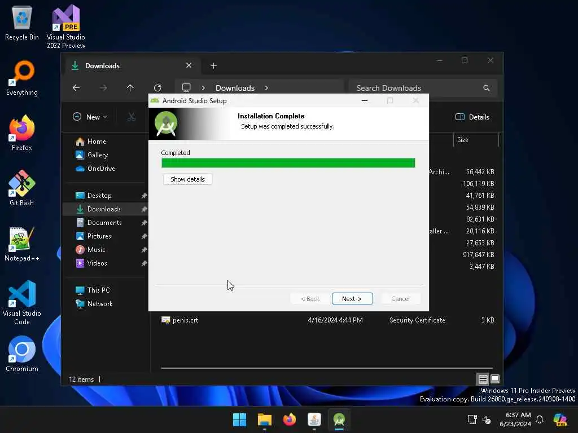The image size is (578, 433).
Task: Close the Downloads tab in Explorer
Action: 189,65
